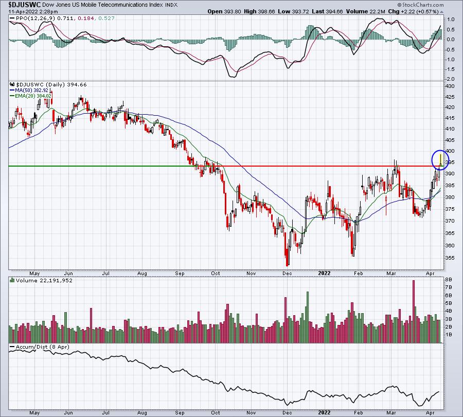Click the 2022 year label on price axis
Image resolution: width=463 pixels, height=417 pixels.
point(324,273)
